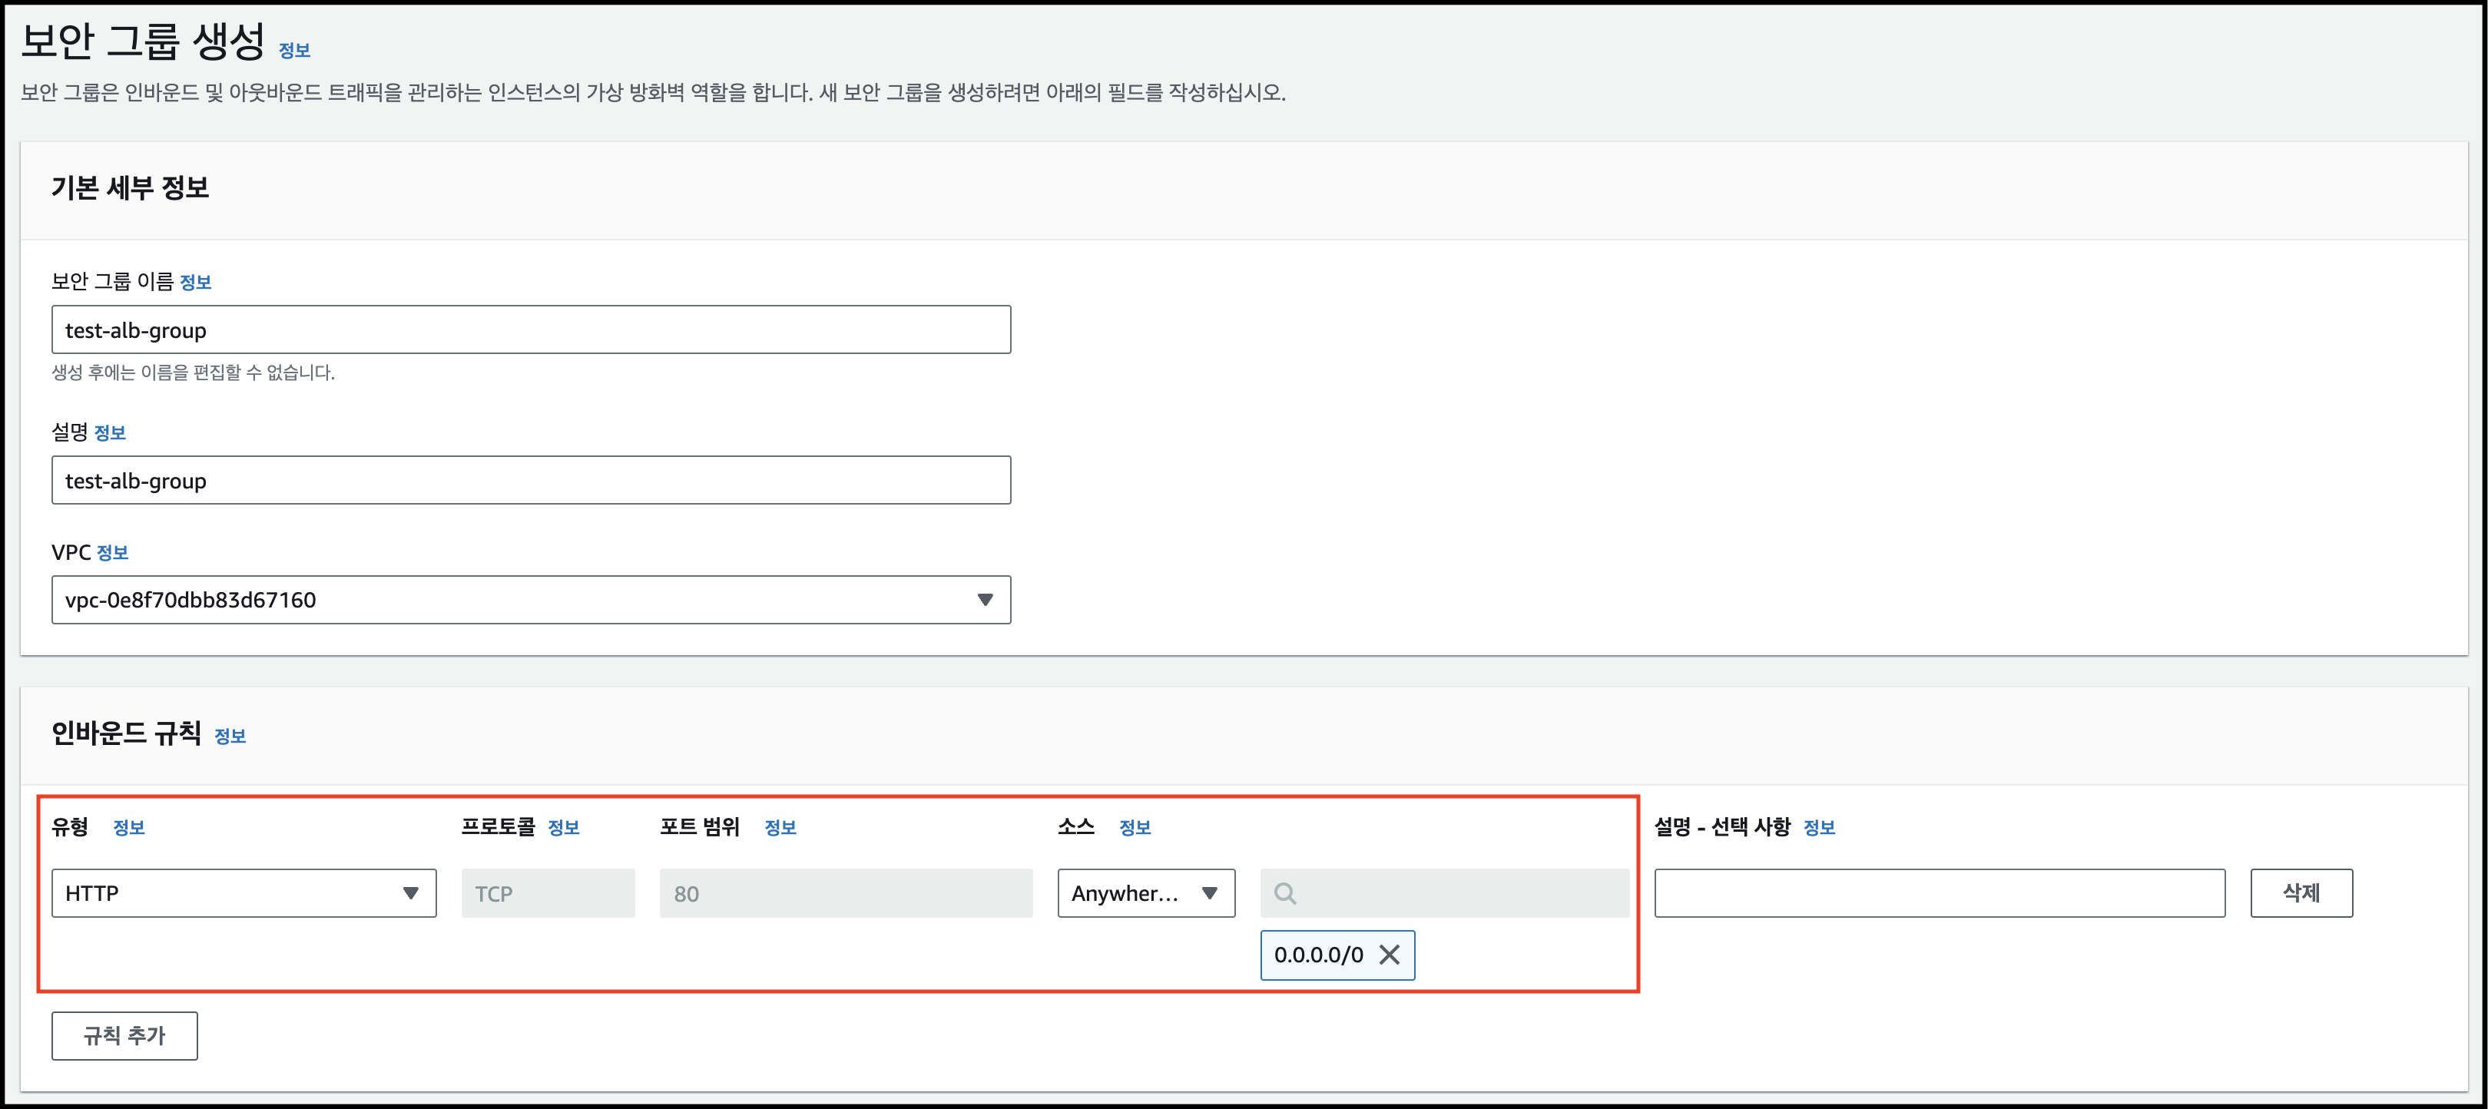2488x1109 pixels.
Task: Open 정보 link next to 설명 label
Action: pos(110,433)
